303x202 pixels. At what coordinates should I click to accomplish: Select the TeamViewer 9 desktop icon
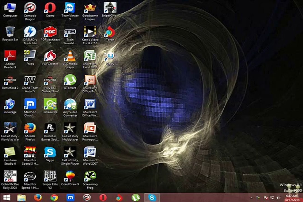[x=70, y=12]
